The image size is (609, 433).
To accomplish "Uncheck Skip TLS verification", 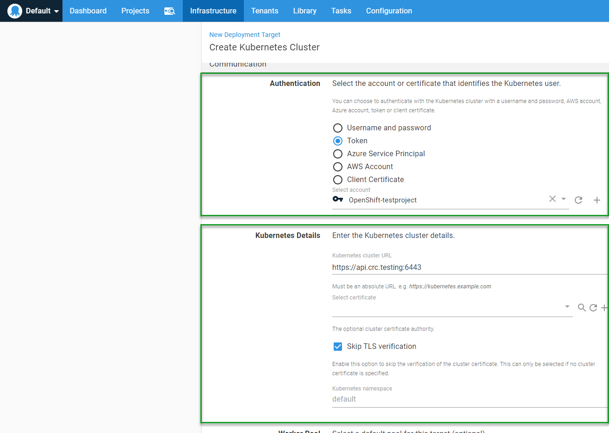I will click(338, 347).
